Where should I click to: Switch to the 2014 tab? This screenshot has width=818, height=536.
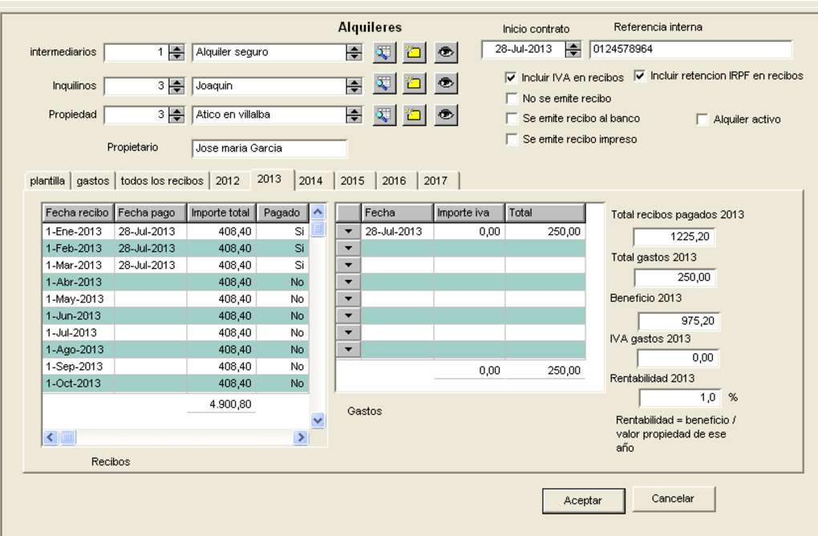(311, 181)
